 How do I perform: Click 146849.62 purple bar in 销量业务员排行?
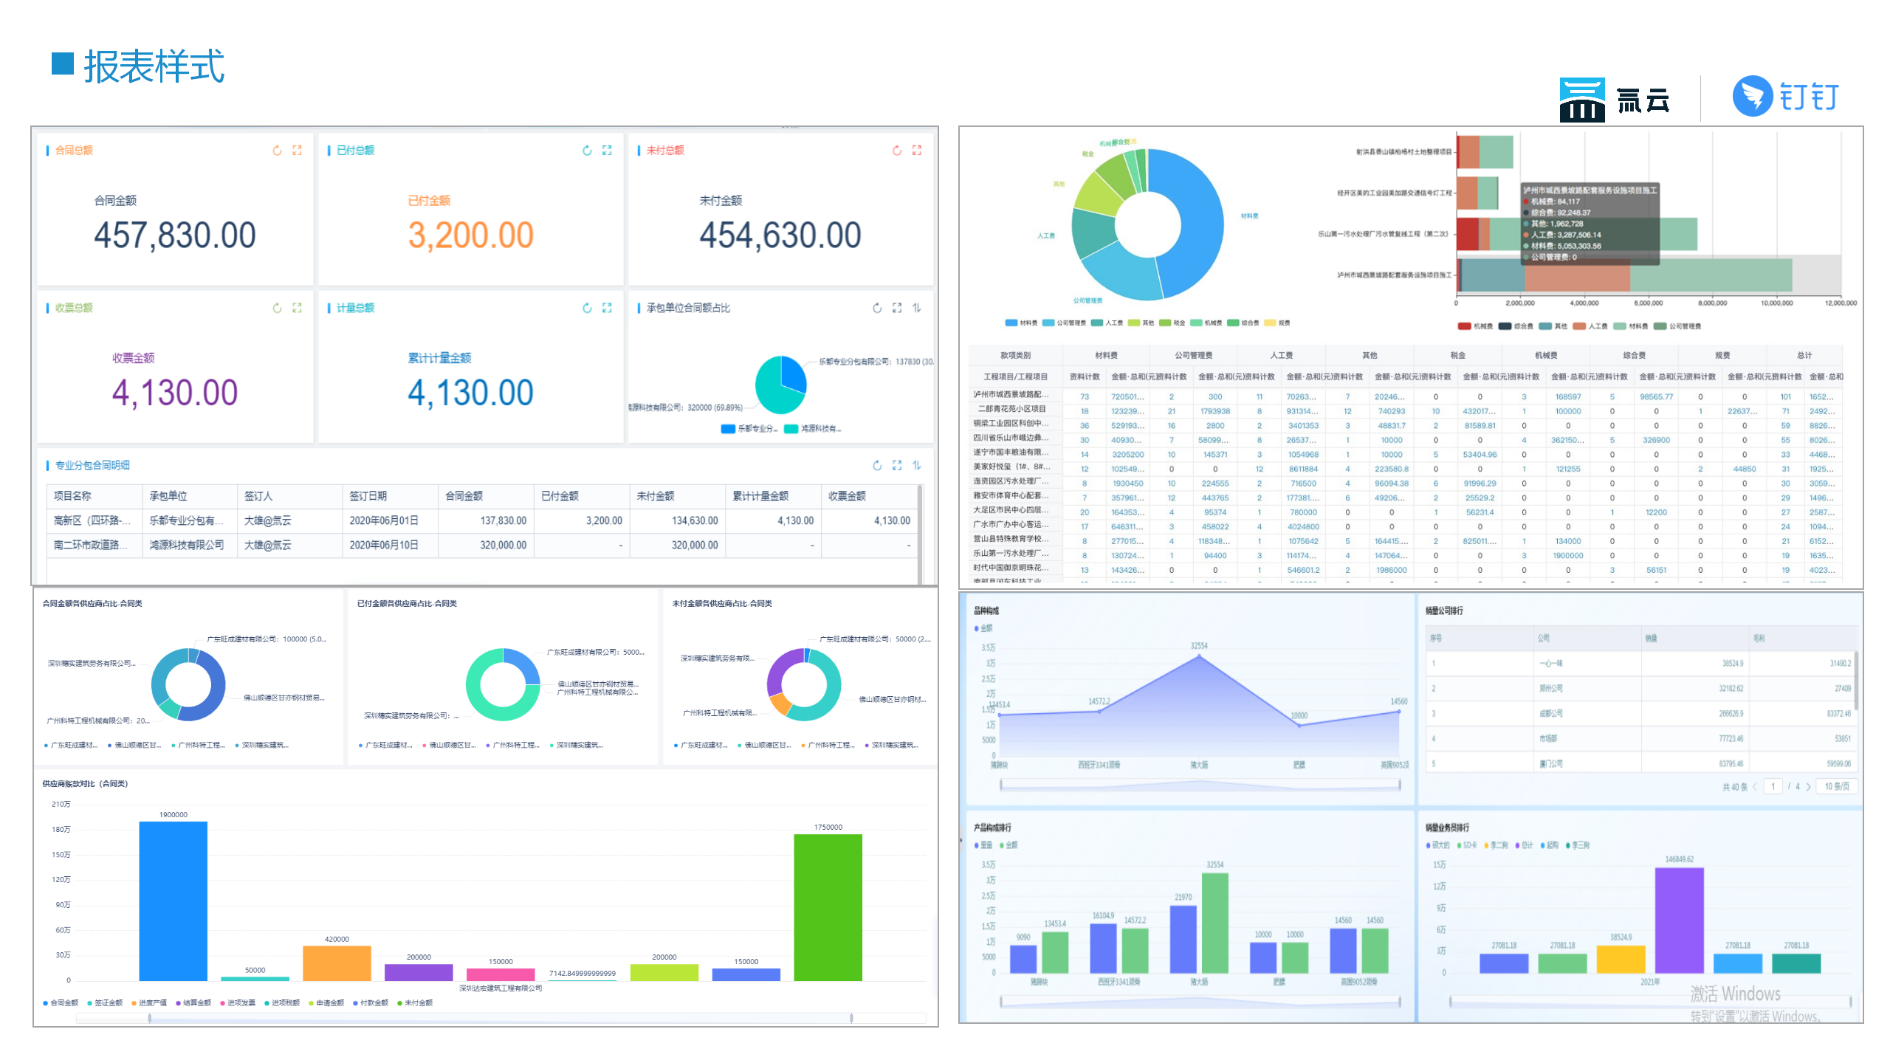pos(1680,921)
